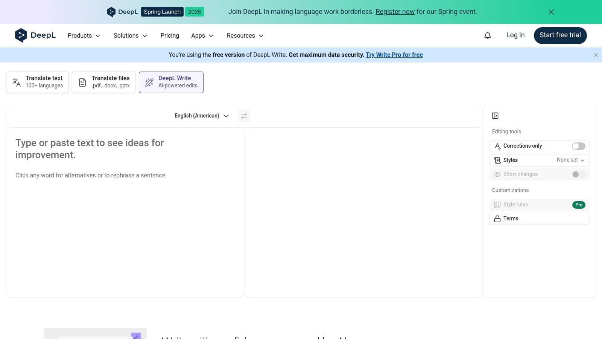
Task: Click the Start free trial button
Action: 560,35
